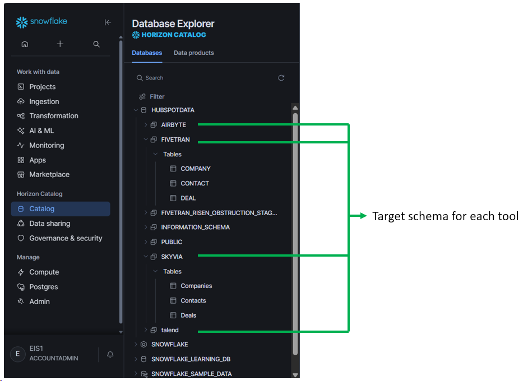Image resolution: width=528 pixels, height=381 pixels.
Task: Open EIS1 ACCOUNTADMIN account menu
Action: pos(54,354)
